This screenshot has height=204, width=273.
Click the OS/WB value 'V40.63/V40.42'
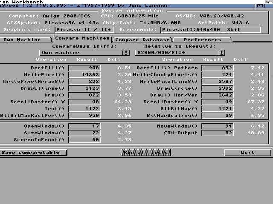point(222,16)
